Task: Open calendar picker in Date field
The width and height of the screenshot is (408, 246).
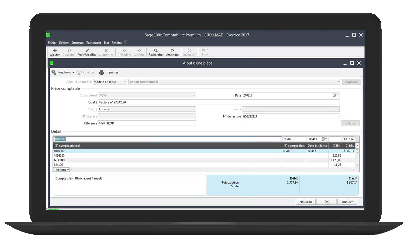Action: (335, 95)
